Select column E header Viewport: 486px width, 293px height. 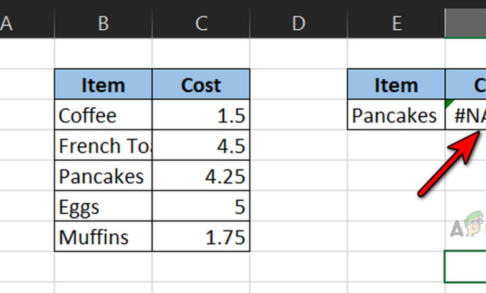pyautogui.click(x=396, y=24)
